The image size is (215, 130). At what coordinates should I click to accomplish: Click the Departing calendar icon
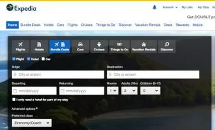tap(15, 91)
